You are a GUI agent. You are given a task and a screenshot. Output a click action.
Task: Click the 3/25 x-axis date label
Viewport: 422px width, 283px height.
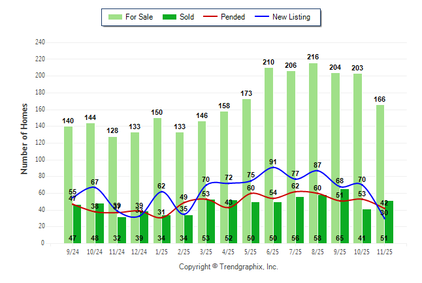pyautogui.click(x=207, y=250)
